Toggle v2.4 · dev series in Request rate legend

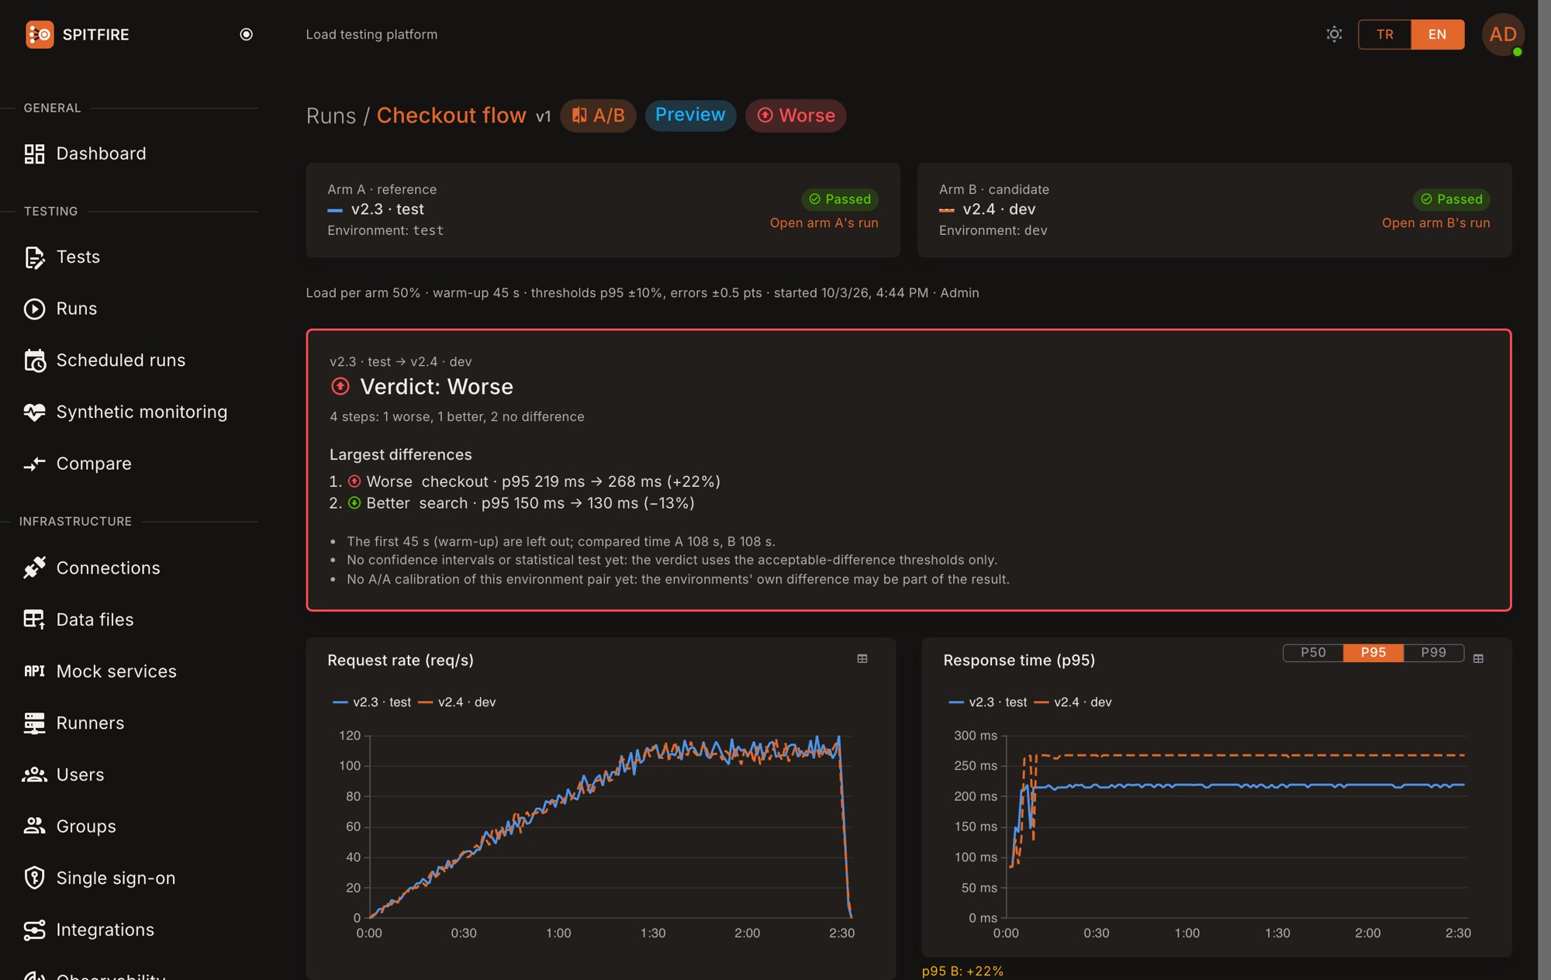pos(458,702)
